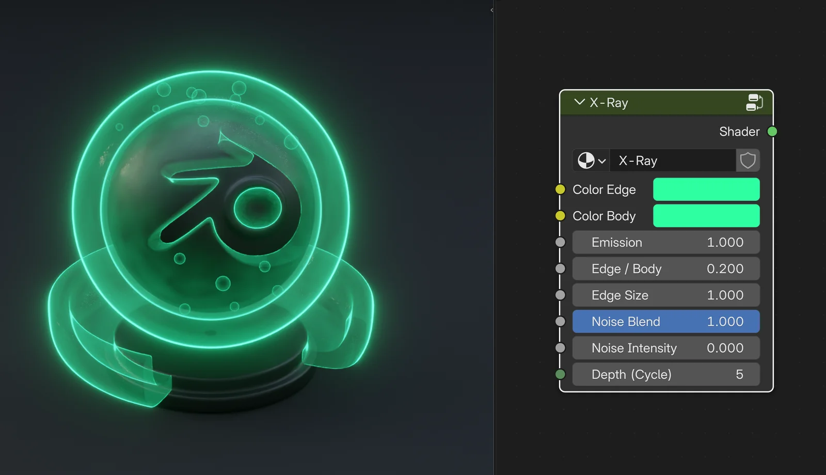Click the edit group icon on the X-Ray node header
Viewport: 826px width, 475px height.
coord(754,102)
